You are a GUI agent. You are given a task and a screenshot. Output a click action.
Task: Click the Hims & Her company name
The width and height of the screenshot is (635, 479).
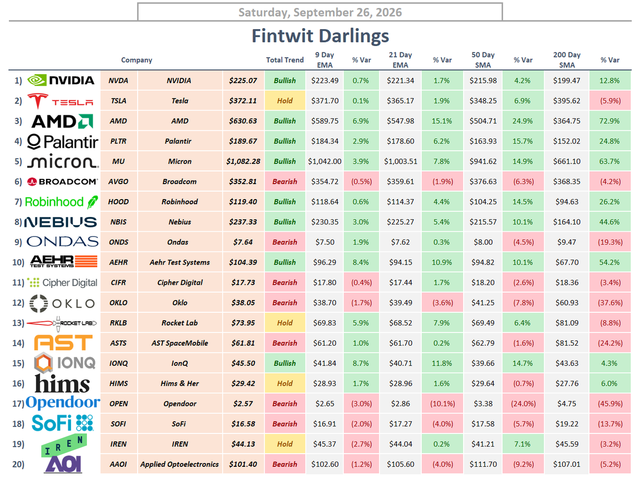180,383
